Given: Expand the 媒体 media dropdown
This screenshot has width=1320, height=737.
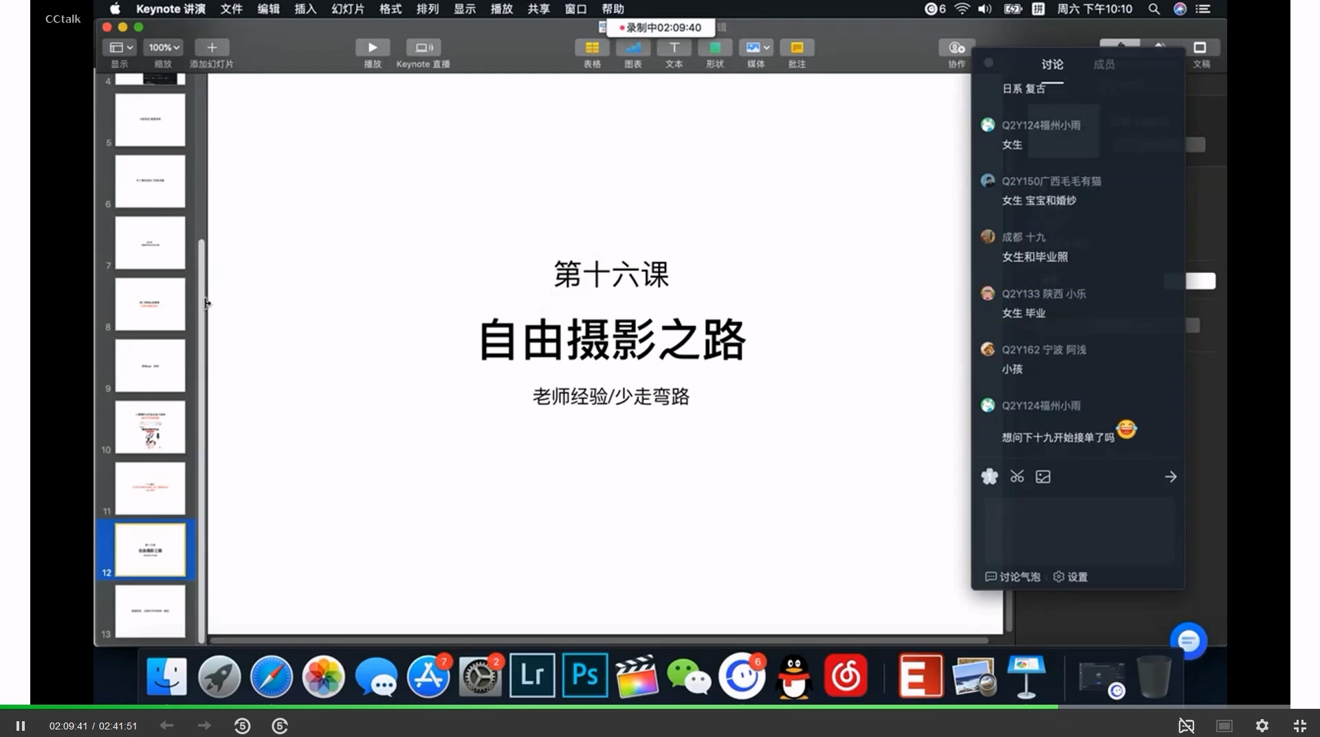Looking at the screenshot, I should (756, 47).
